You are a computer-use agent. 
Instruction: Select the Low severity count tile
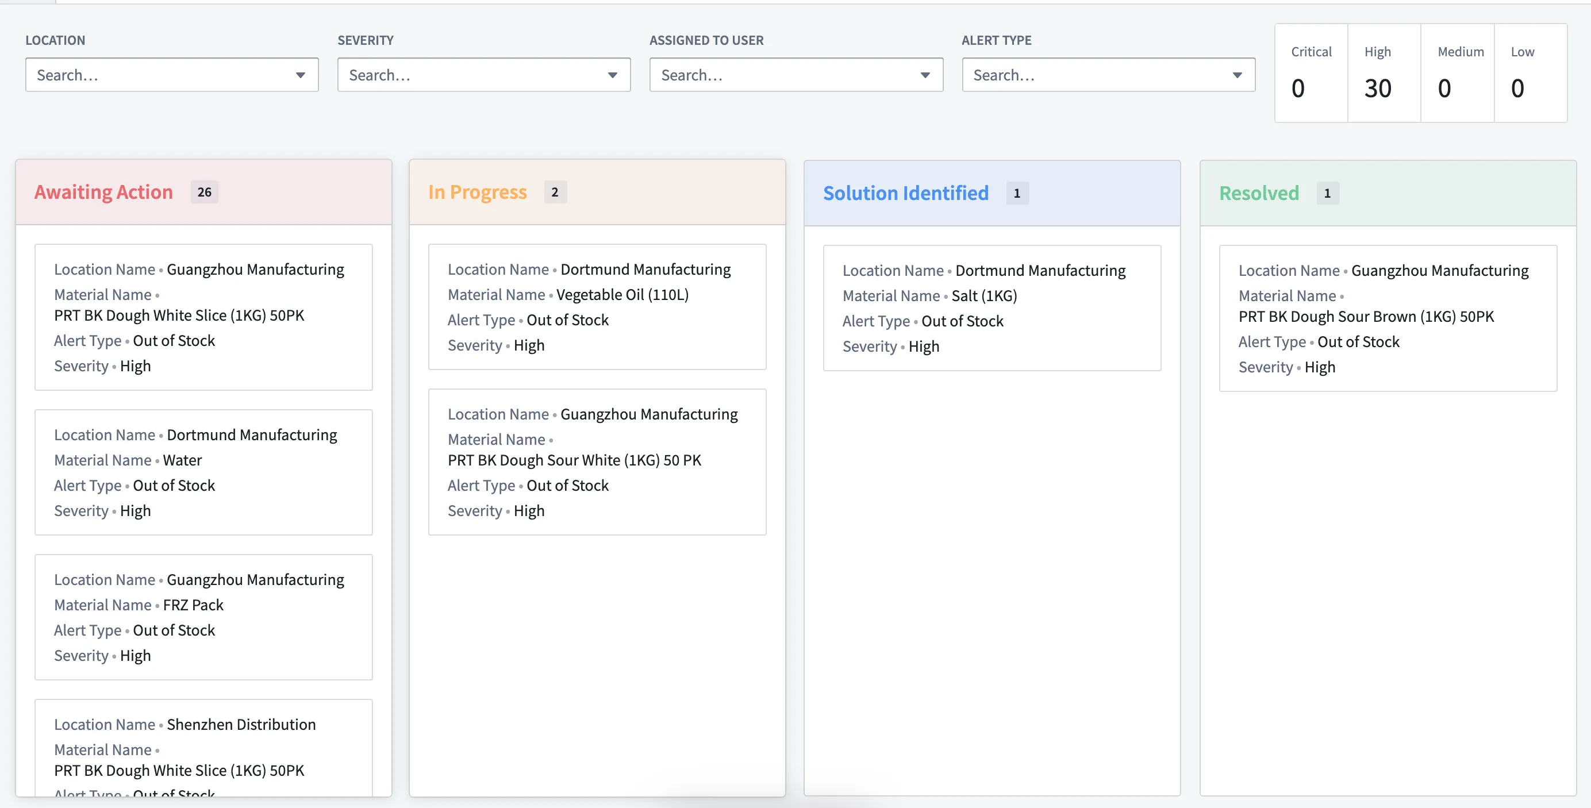tap(1530, 73)
